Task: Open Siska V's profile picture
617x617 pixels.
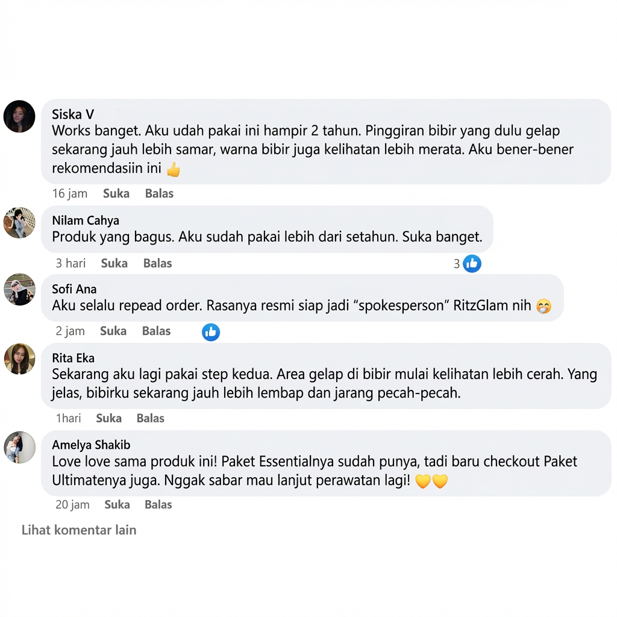Action: [x=19, y=116]
